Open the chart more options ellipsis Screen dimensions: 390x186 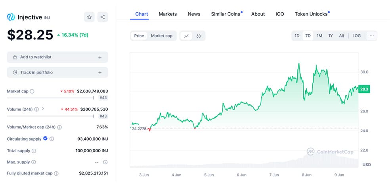[x=372, y=36]
